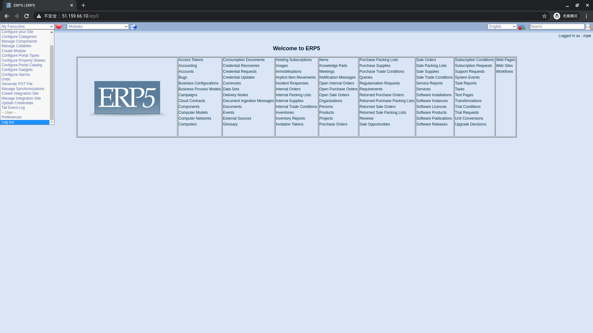Click the favourites heart icon
Screen dimensions: 593x333
pyautogui.click(x=59, y=27)
